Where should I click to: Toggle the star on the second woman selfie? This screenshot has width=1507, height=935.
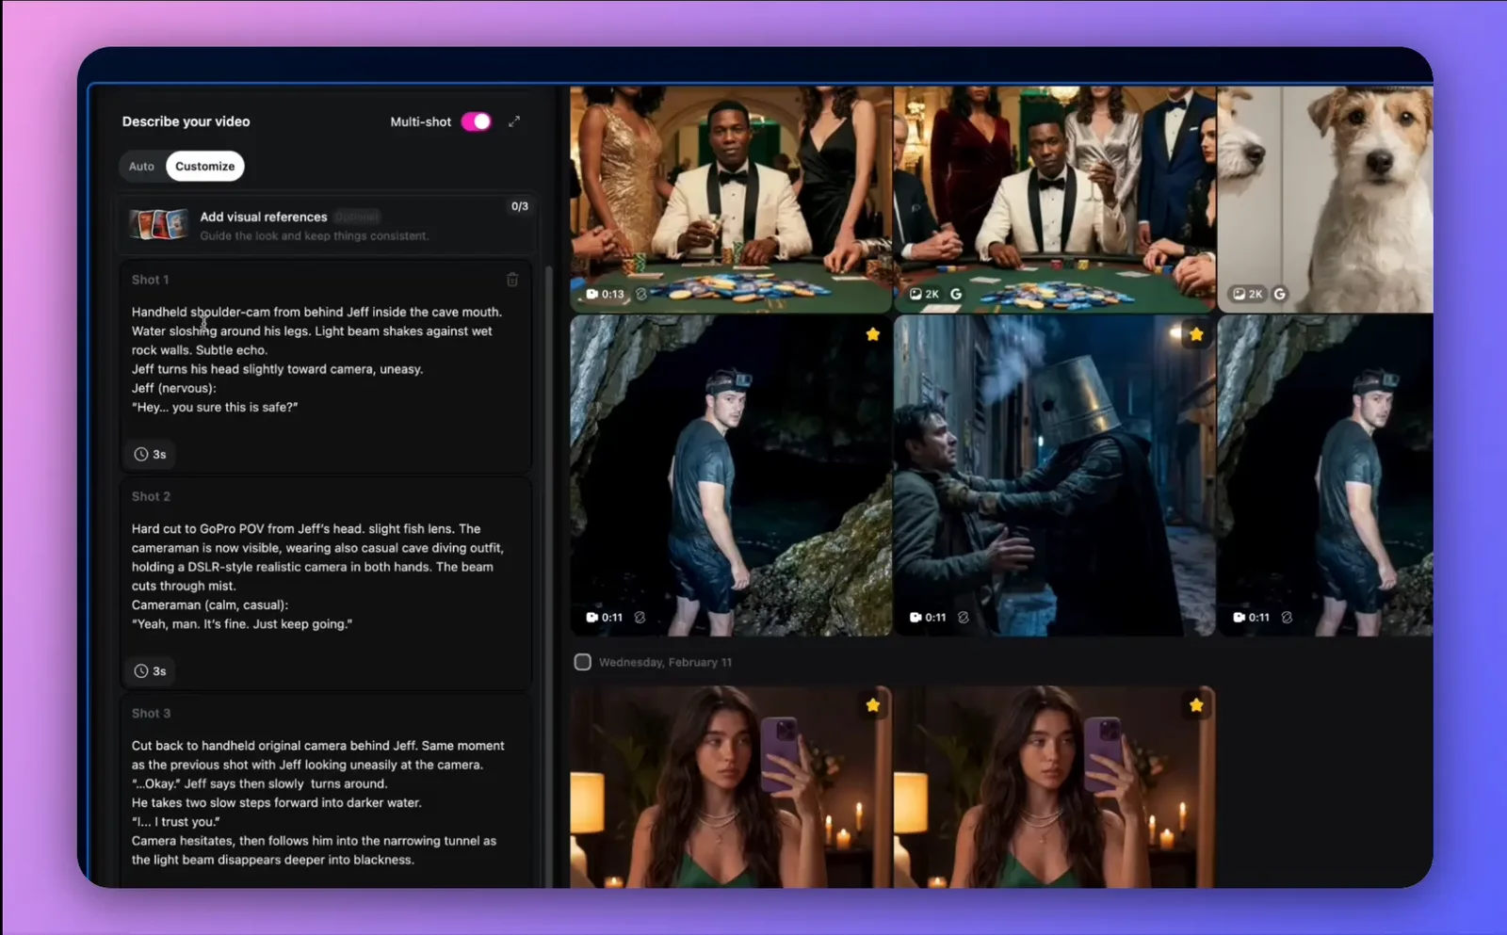click(x=1196, y=705)
